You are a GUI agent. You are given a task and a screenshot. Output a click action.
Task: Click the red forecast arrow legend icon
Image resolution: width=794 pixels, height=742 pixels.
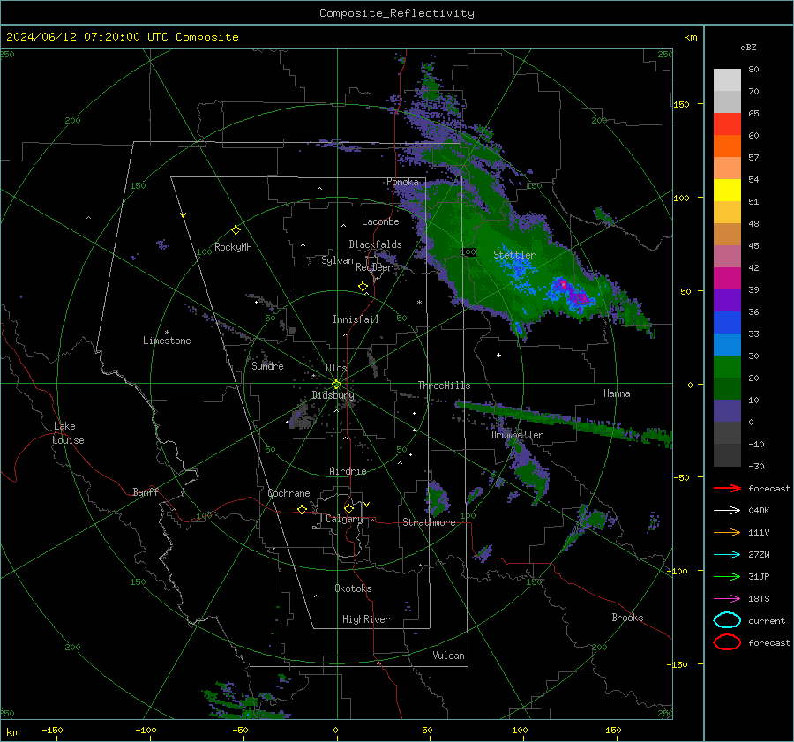coord(727,488)
